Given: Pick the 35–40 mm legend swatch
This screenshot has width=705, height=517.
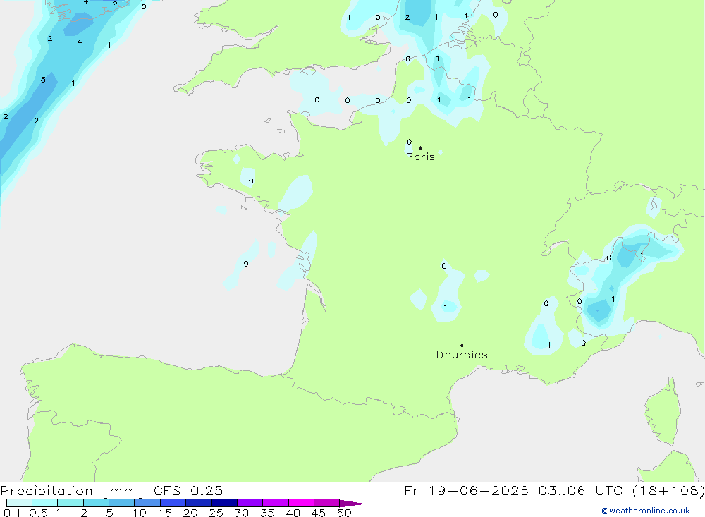Looking at the screenshot, I should tap(276, 503).
